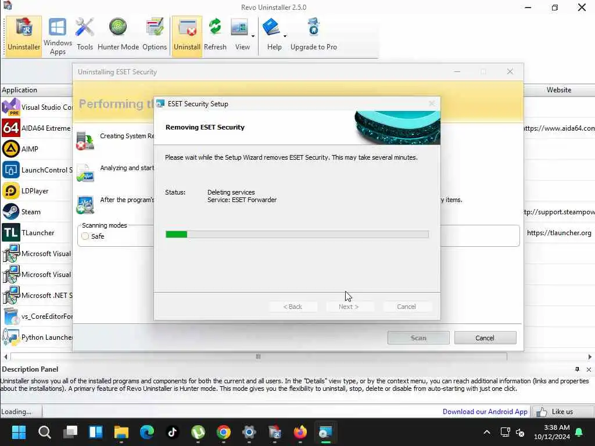Click the Analyzing and starting uninstaller step icon
This screenshot has width=595, height=446.
(85, 173)
